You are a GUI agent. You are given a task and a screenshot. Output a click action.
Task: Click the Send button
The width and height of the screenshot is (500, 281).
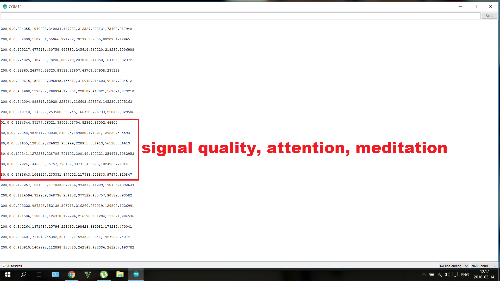click(x=489, y=16)
